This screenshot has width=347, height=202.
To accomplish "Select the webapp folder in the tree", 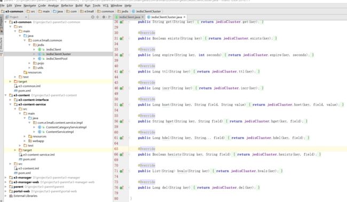I will (x=38, y=141).
